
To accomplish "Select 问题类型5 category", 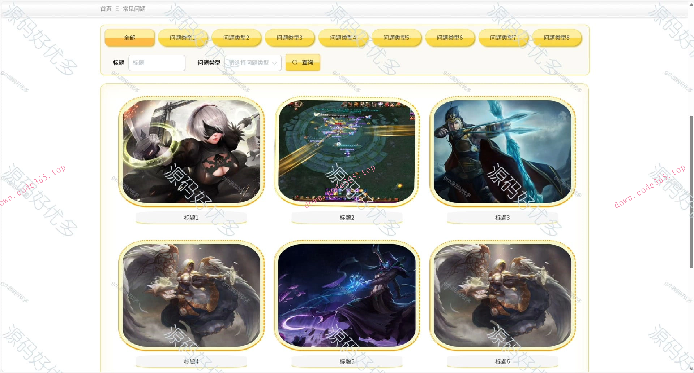I will 396,38.
